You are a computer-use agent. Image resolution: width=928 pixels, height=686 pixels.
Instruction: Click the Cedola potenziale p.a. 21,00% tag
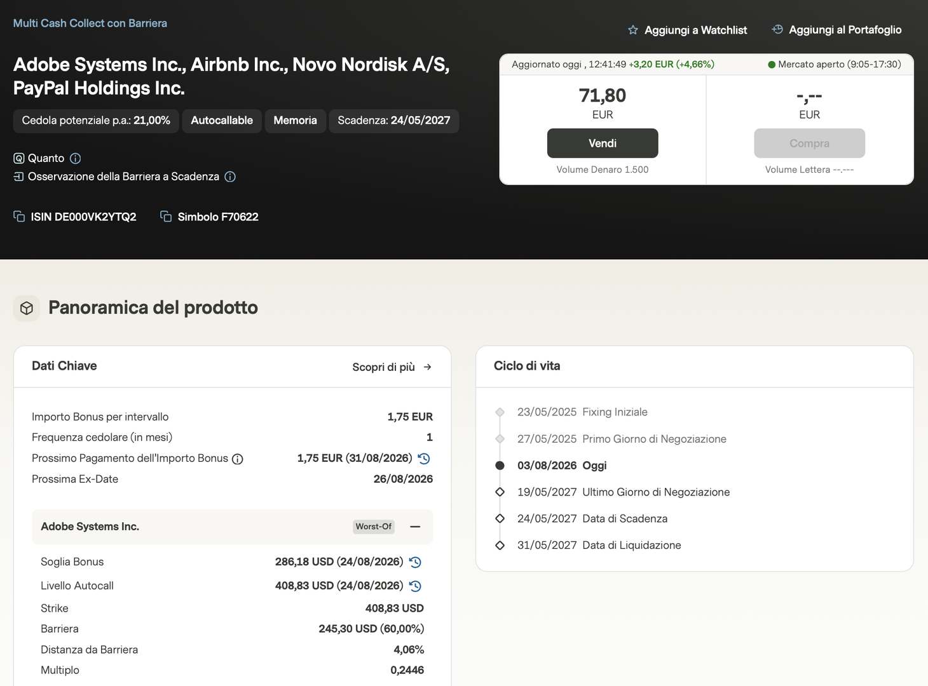pos(96,121)
